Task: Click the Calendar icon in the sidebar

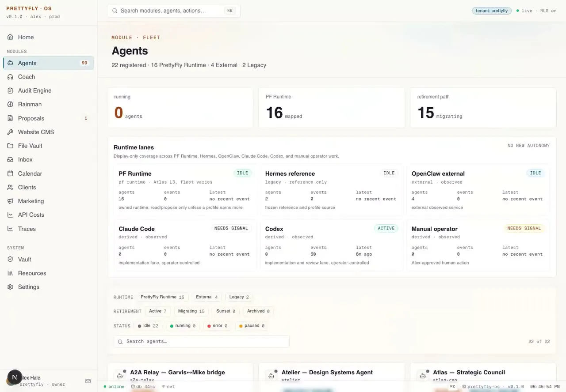Action: click(x=10, y=173)
